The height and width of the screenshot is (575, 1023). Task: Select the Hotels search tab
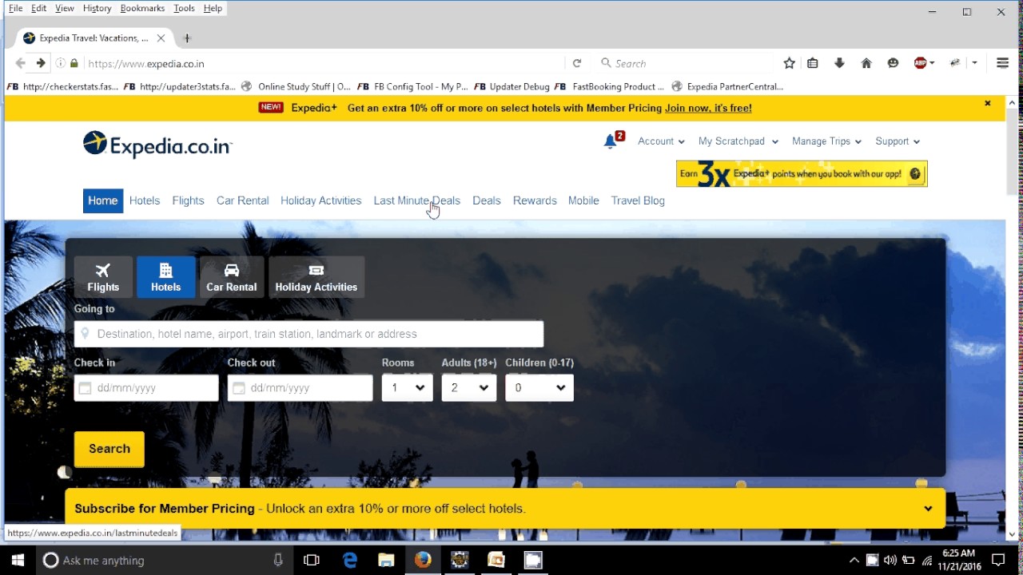click(165, 277)
